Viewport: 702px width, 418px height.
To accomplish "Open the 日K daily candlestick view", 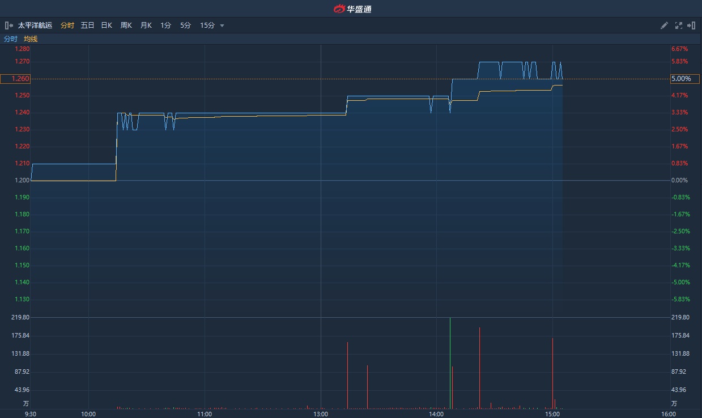I will point(107,25).
